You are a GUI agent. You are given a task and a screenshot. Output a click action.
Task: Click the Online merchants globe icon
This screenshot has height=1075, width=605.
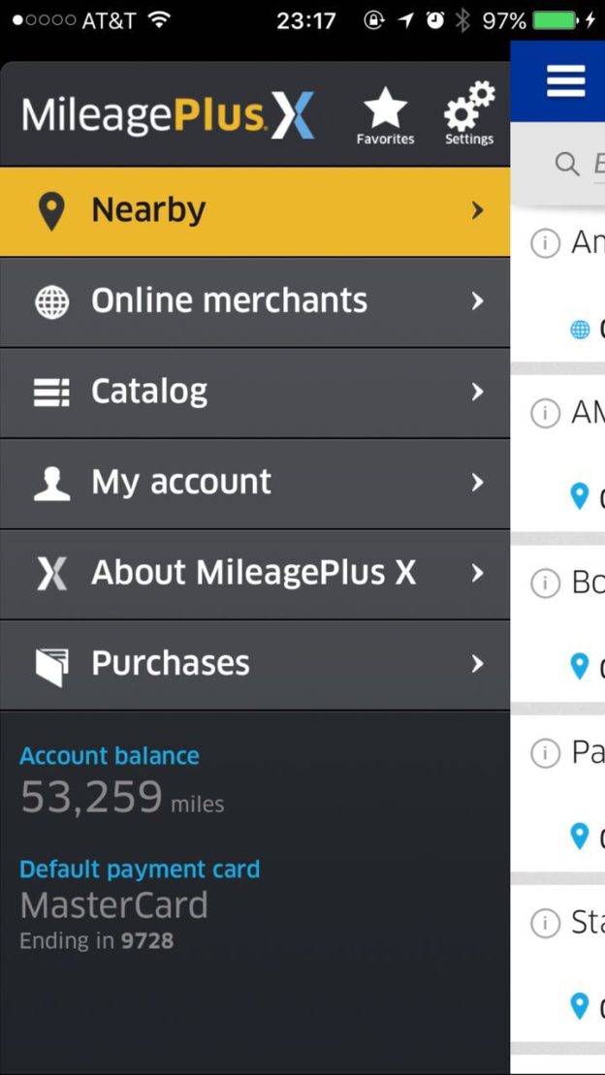click(51, 302)
